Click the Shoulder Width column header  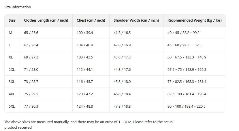click(136, 20)
